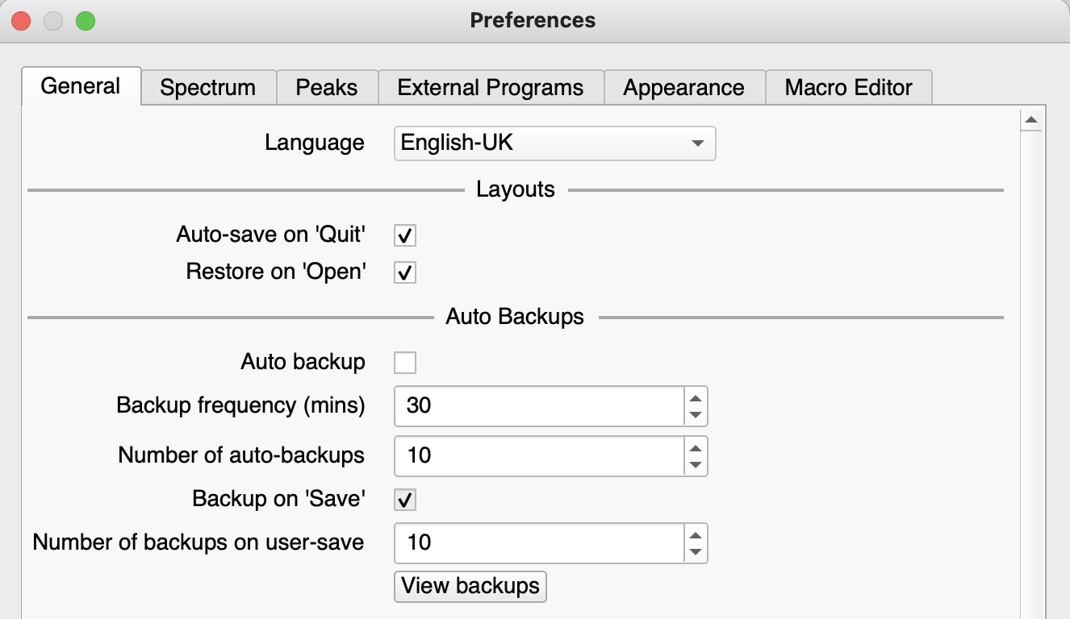Select the External Programs tab
Screen dimensions: 1070x619
point(490,88)
